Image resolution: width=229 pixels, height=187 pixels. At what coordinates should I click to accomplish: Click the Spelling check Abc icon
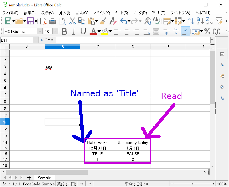[x=156, y=21]
